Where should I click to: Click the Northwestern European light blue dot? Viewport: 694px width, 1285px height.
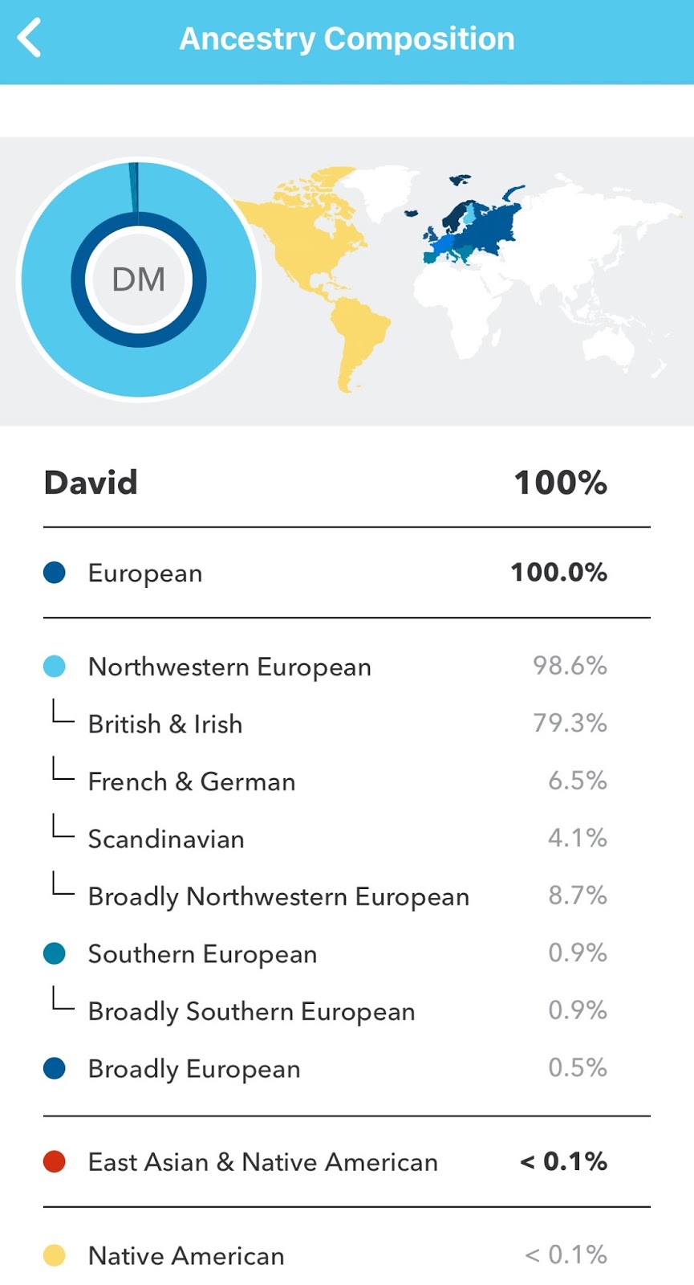tap(55, 667)
